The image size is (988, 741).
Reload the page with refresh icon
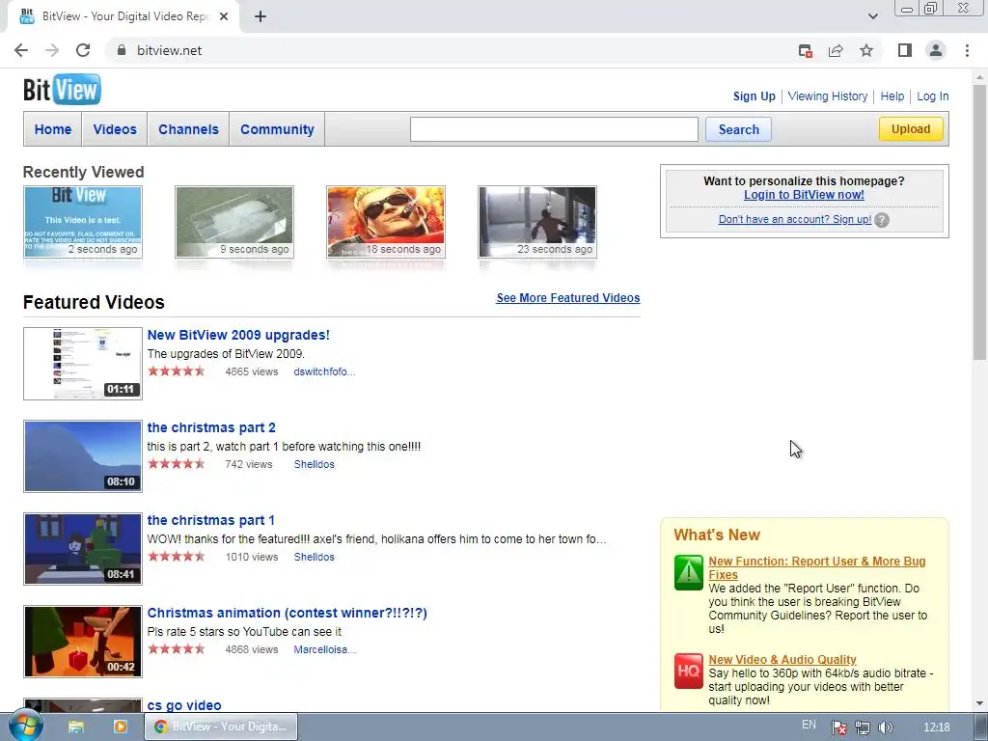(83, 50)
